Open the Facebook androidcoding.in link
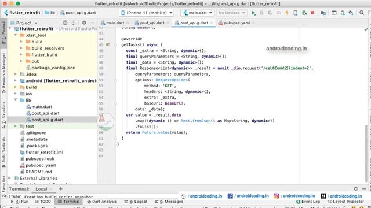The height and width of the screenshot is (208, 371). coord(248,196)
